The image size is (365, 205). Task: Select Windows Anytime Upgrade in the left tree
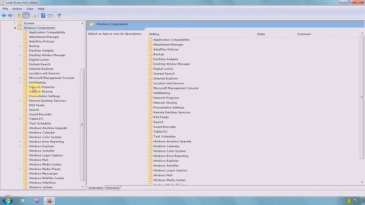[48, 128]
